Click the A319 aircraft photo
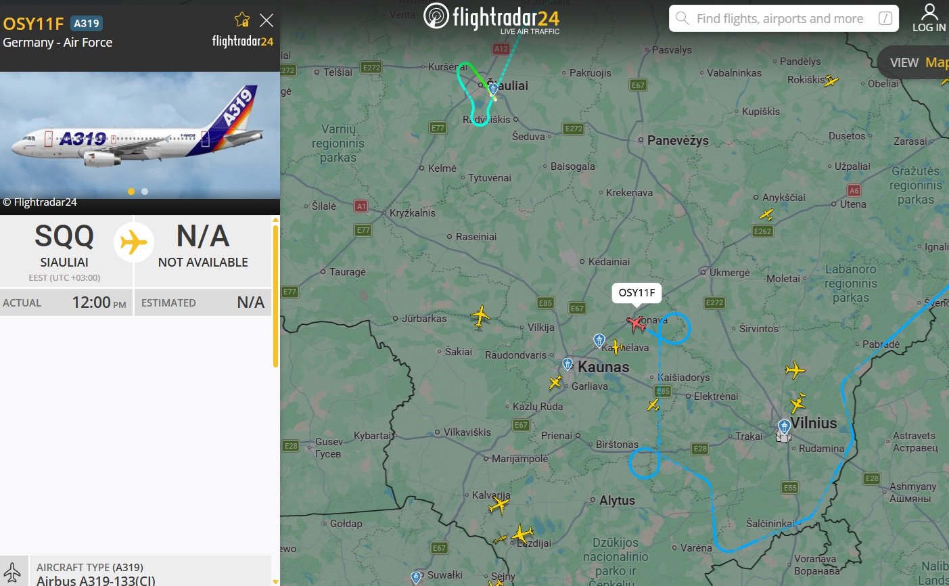This screenshot has height=586, width=949. [140, 135]
